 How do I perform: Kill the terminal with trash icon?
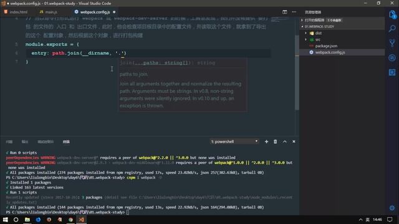[276, 142]
